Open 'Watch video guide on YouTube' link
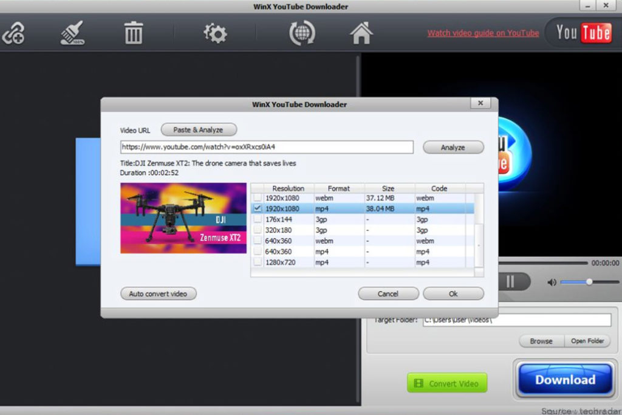The image size is (622, 415). pyautogui.click(x=483, y=33)
